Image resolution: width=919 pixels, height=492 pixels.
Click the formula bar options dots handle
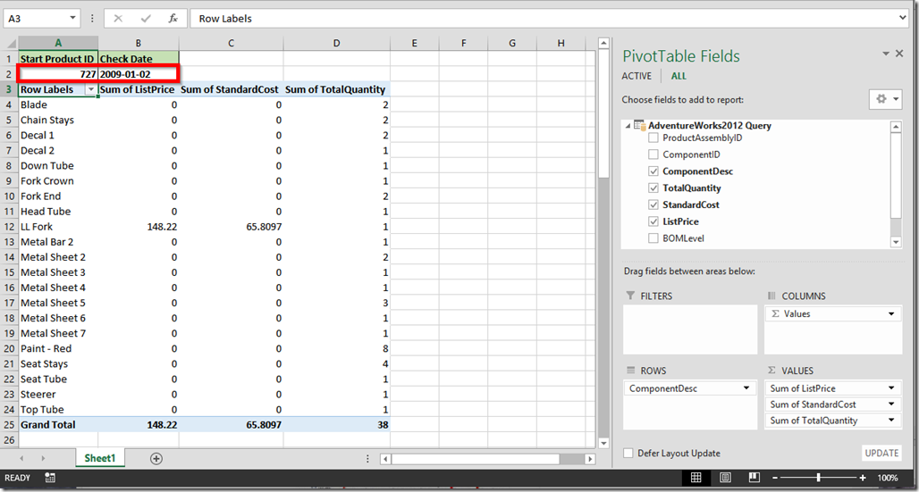point(93,19)
